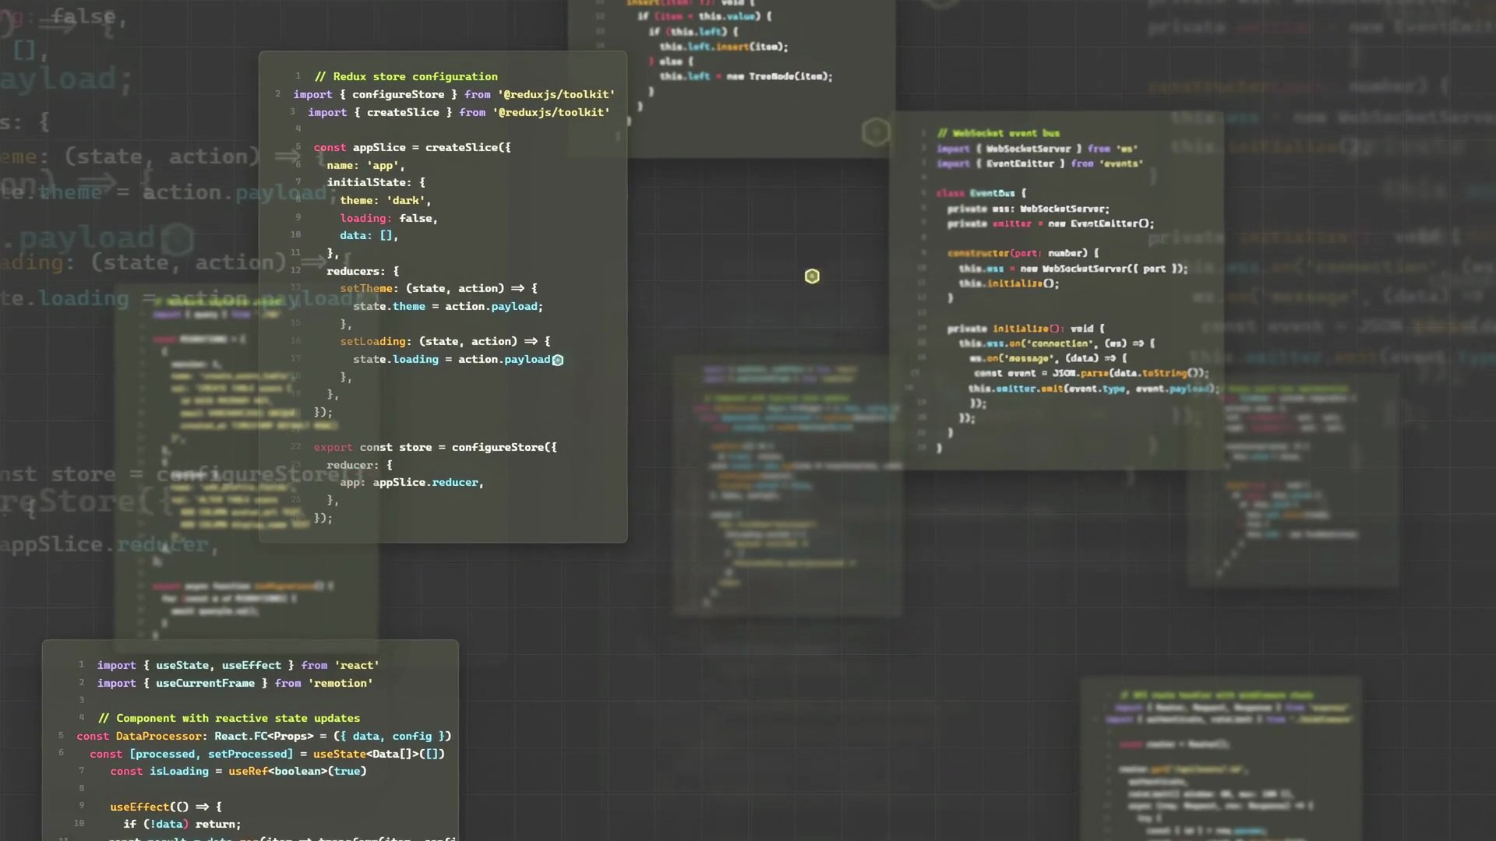Viewport: 1496px width, 841px height.
Task: Click 'const DataProcessor: React.FC<Props>' line
Action: click(x=264, y=736)
